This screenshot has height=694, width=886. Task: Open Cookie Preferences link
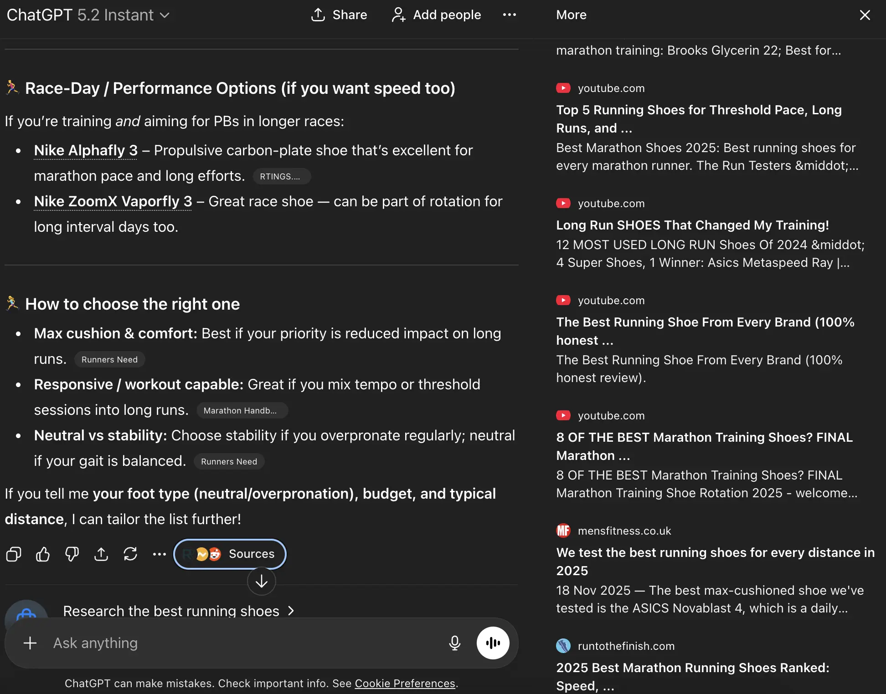tap(405, 684)
